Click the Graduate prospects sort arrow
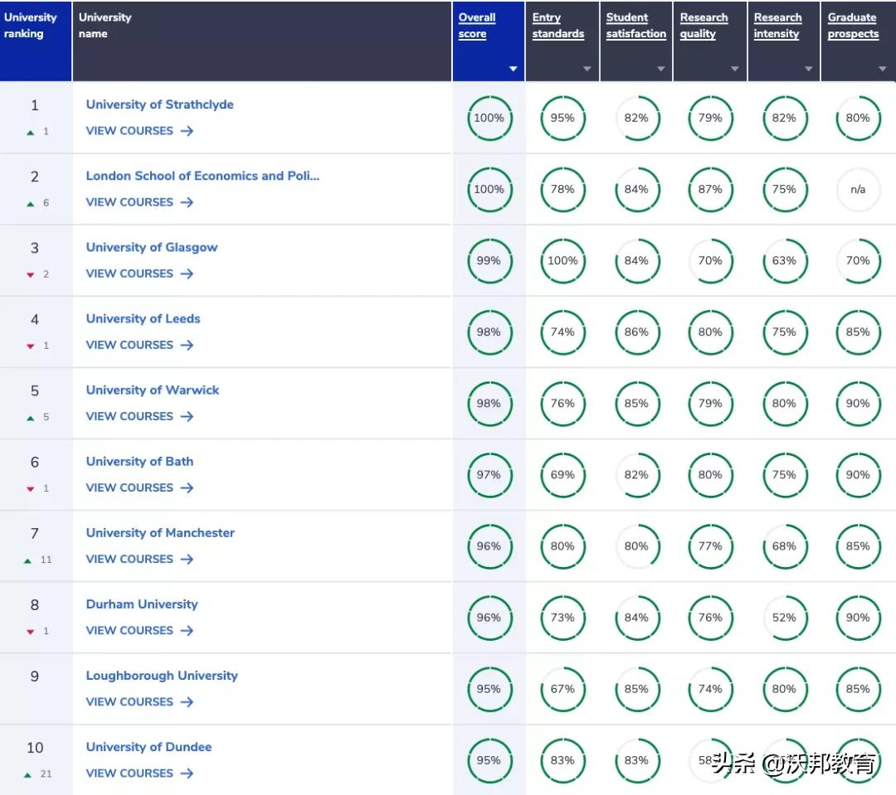The width and height of the screenshot is (896, 795). click(x=882, y=69)
